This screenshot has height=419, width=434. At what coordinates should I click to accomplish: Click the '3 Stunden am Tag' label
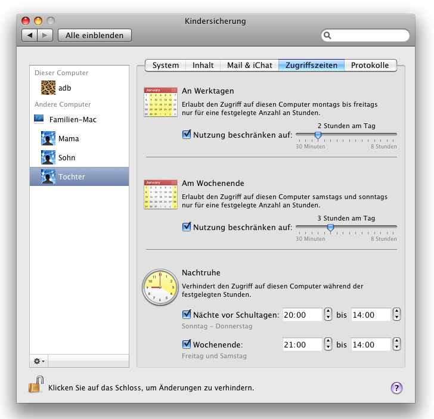346,218
